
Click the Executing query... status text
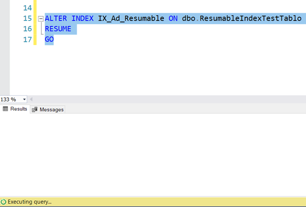pyautogui.click(x=30, y=202)
